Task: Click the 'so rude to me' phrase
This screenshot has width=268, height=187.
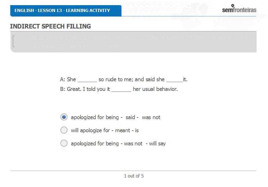Action: (115, 80)
